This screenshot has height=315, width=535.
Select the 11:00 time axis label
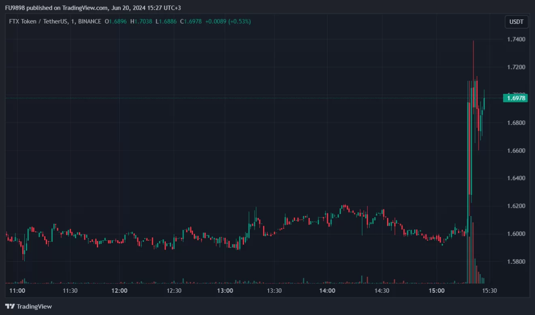coord(17,290)
